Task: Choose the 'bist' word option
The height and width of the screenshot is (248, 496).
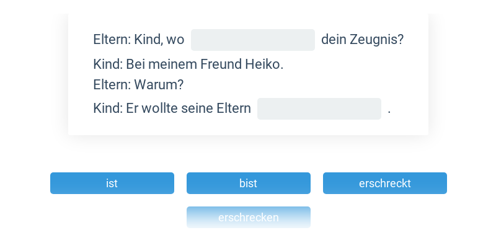Action: coord(248,184)
